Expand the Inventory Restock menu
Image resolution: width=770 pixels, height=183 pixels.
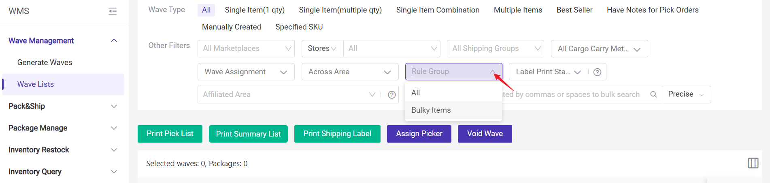tap(114, 150)
